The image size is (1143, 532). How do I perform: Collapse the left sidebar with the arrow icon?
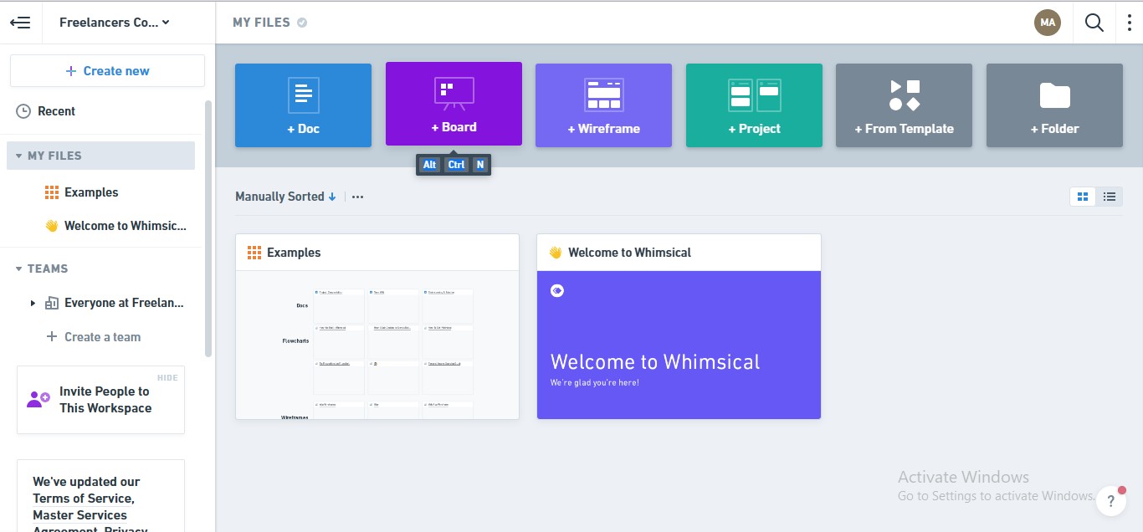point(20,23)
